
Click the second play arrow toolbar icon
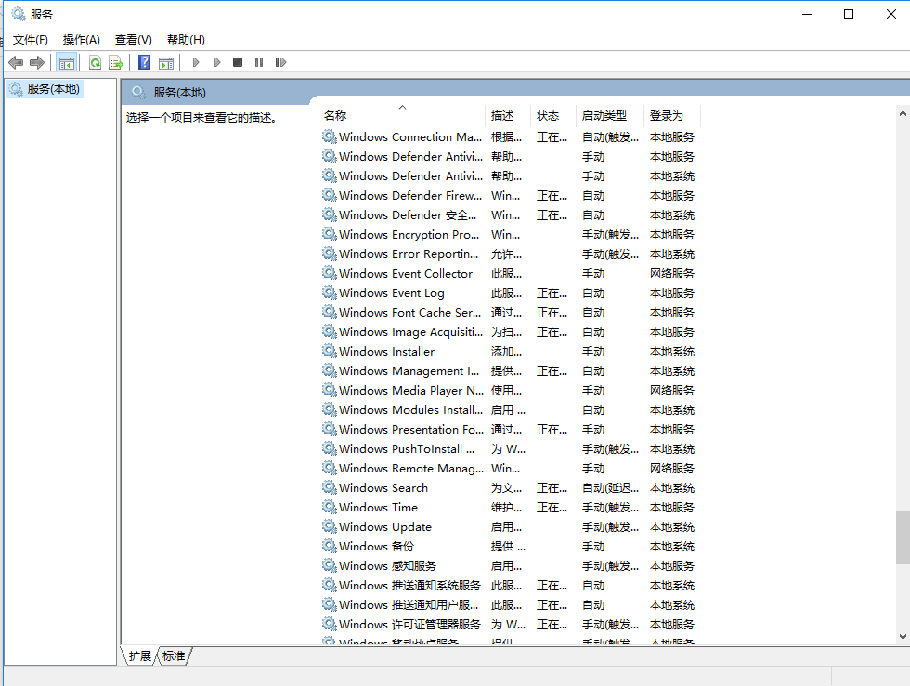(217, 62)
